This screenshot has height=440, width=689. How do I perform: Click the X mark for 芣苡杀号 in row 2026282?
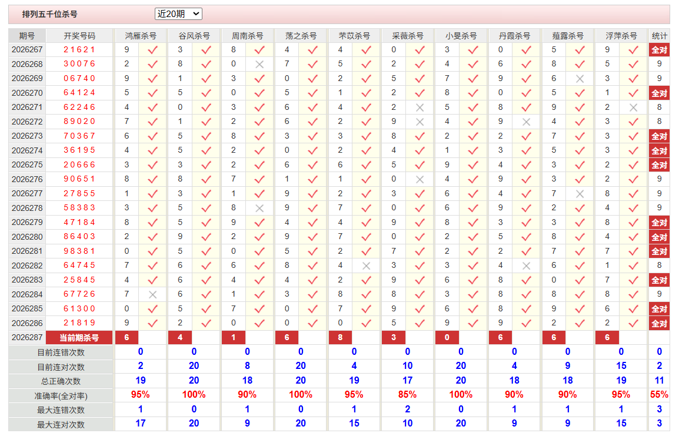pyautogui.click(x=367, y=266)
